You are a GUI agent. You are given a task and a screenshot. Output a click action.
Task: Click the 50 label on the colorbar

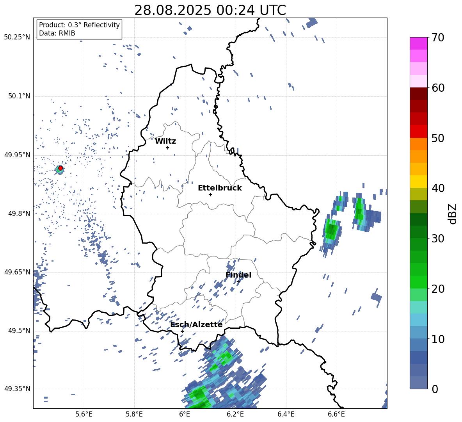438,138
